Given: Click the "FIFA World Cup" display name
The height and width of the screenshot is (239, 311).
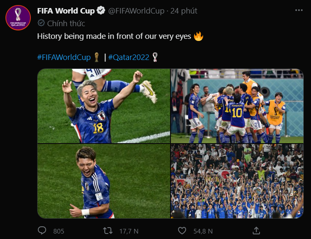Looking at the screenshot, I should pyautogui.click(x=66, y=11).
